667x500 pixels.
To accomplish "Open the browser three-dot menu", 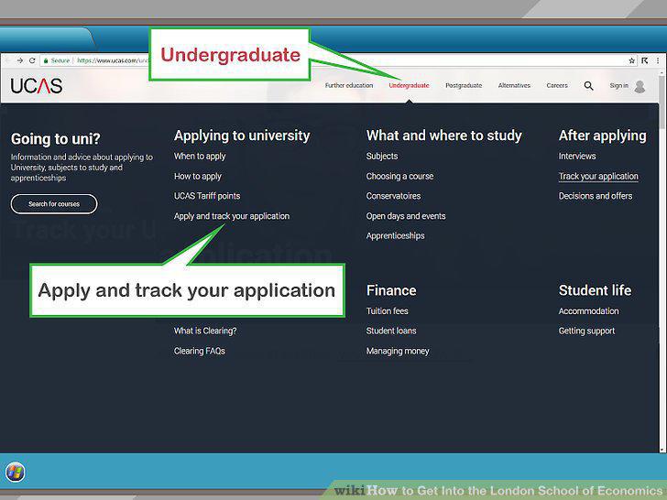I will pos(658,60).
